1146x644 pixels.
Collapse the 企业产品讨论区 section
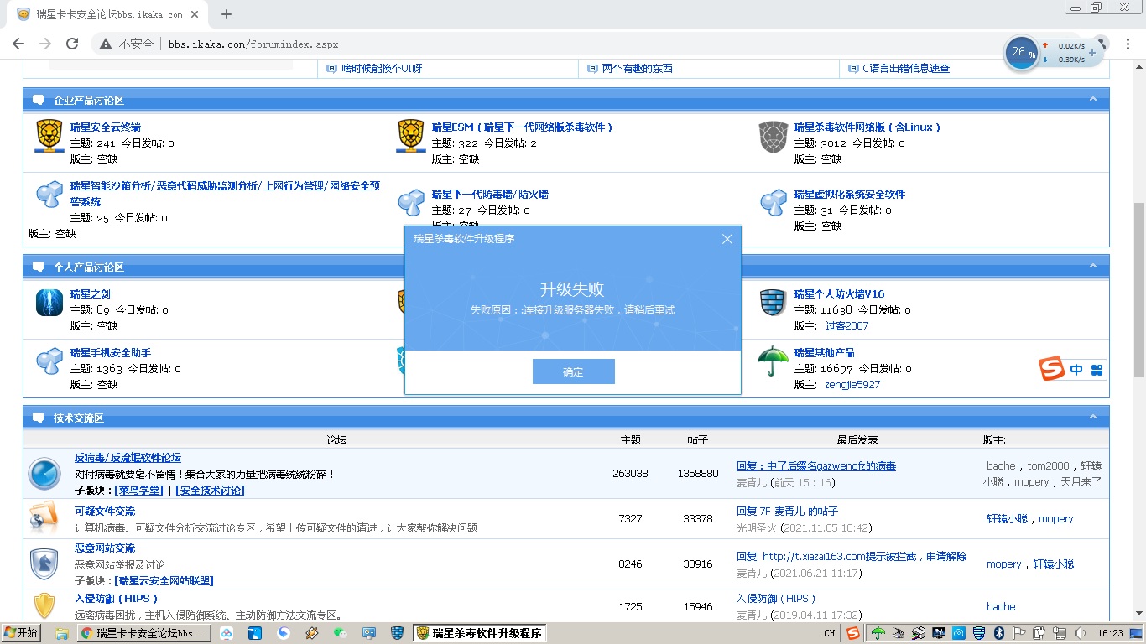pyautogui.click(x=1092, y=100)
